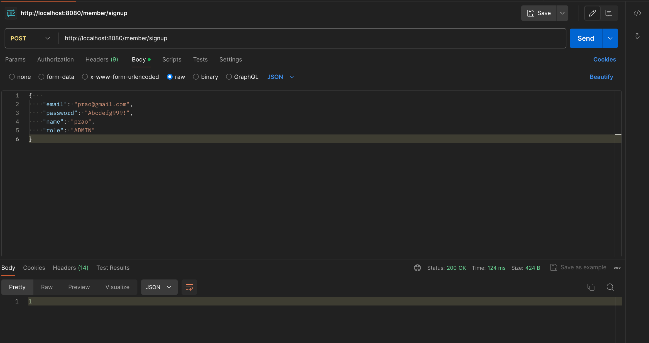This screenshot has width=649, height=343.
Task: Select the form-data body type
Action: pyautogui.click(x=41, y=77)
